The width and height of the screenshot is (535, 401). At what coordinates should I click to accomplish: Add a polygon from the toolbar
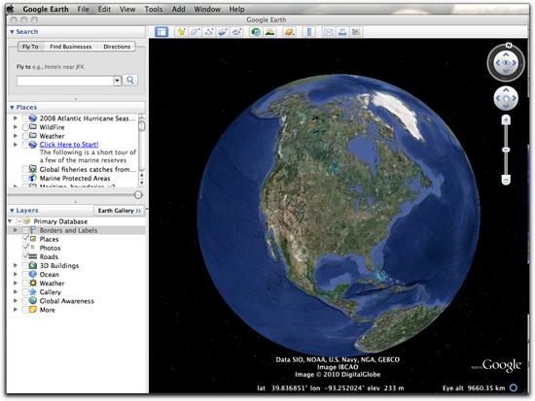(196, 32)
